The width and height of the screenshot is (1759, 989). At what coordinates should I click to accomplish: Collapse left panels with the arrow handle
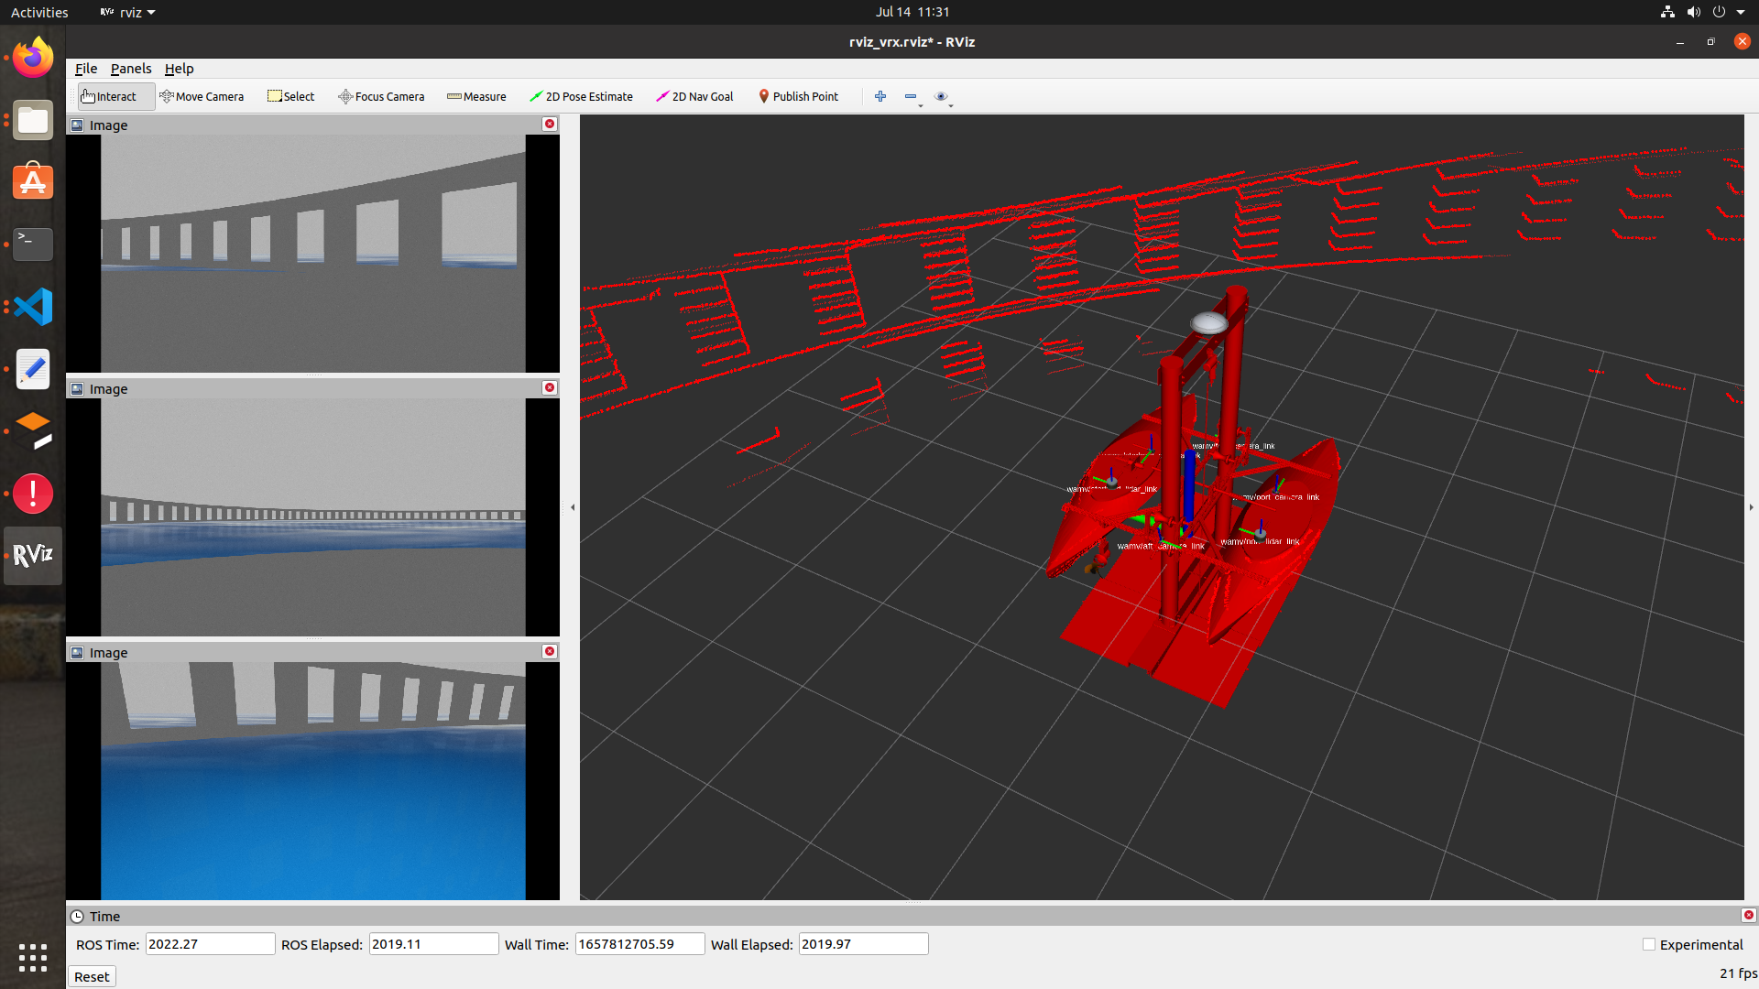(x=573, y=506)
